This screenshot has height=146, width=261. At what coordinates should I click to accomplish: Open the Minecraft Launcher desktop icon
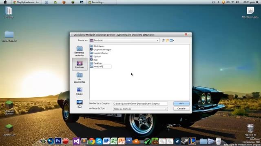click(x=9, y=107)
